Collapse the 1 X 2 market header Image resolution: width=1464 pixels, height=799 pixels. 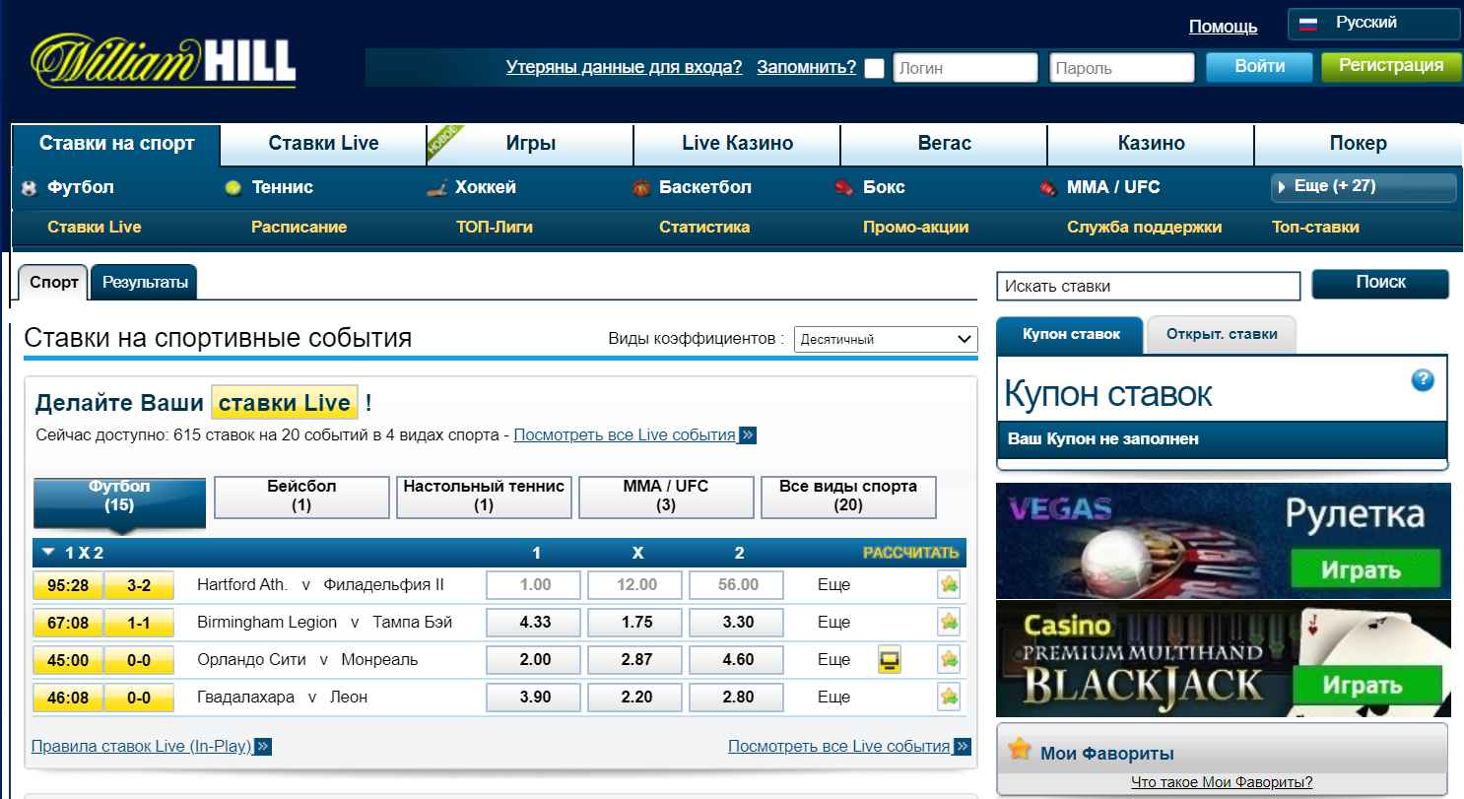coord(49,553)
